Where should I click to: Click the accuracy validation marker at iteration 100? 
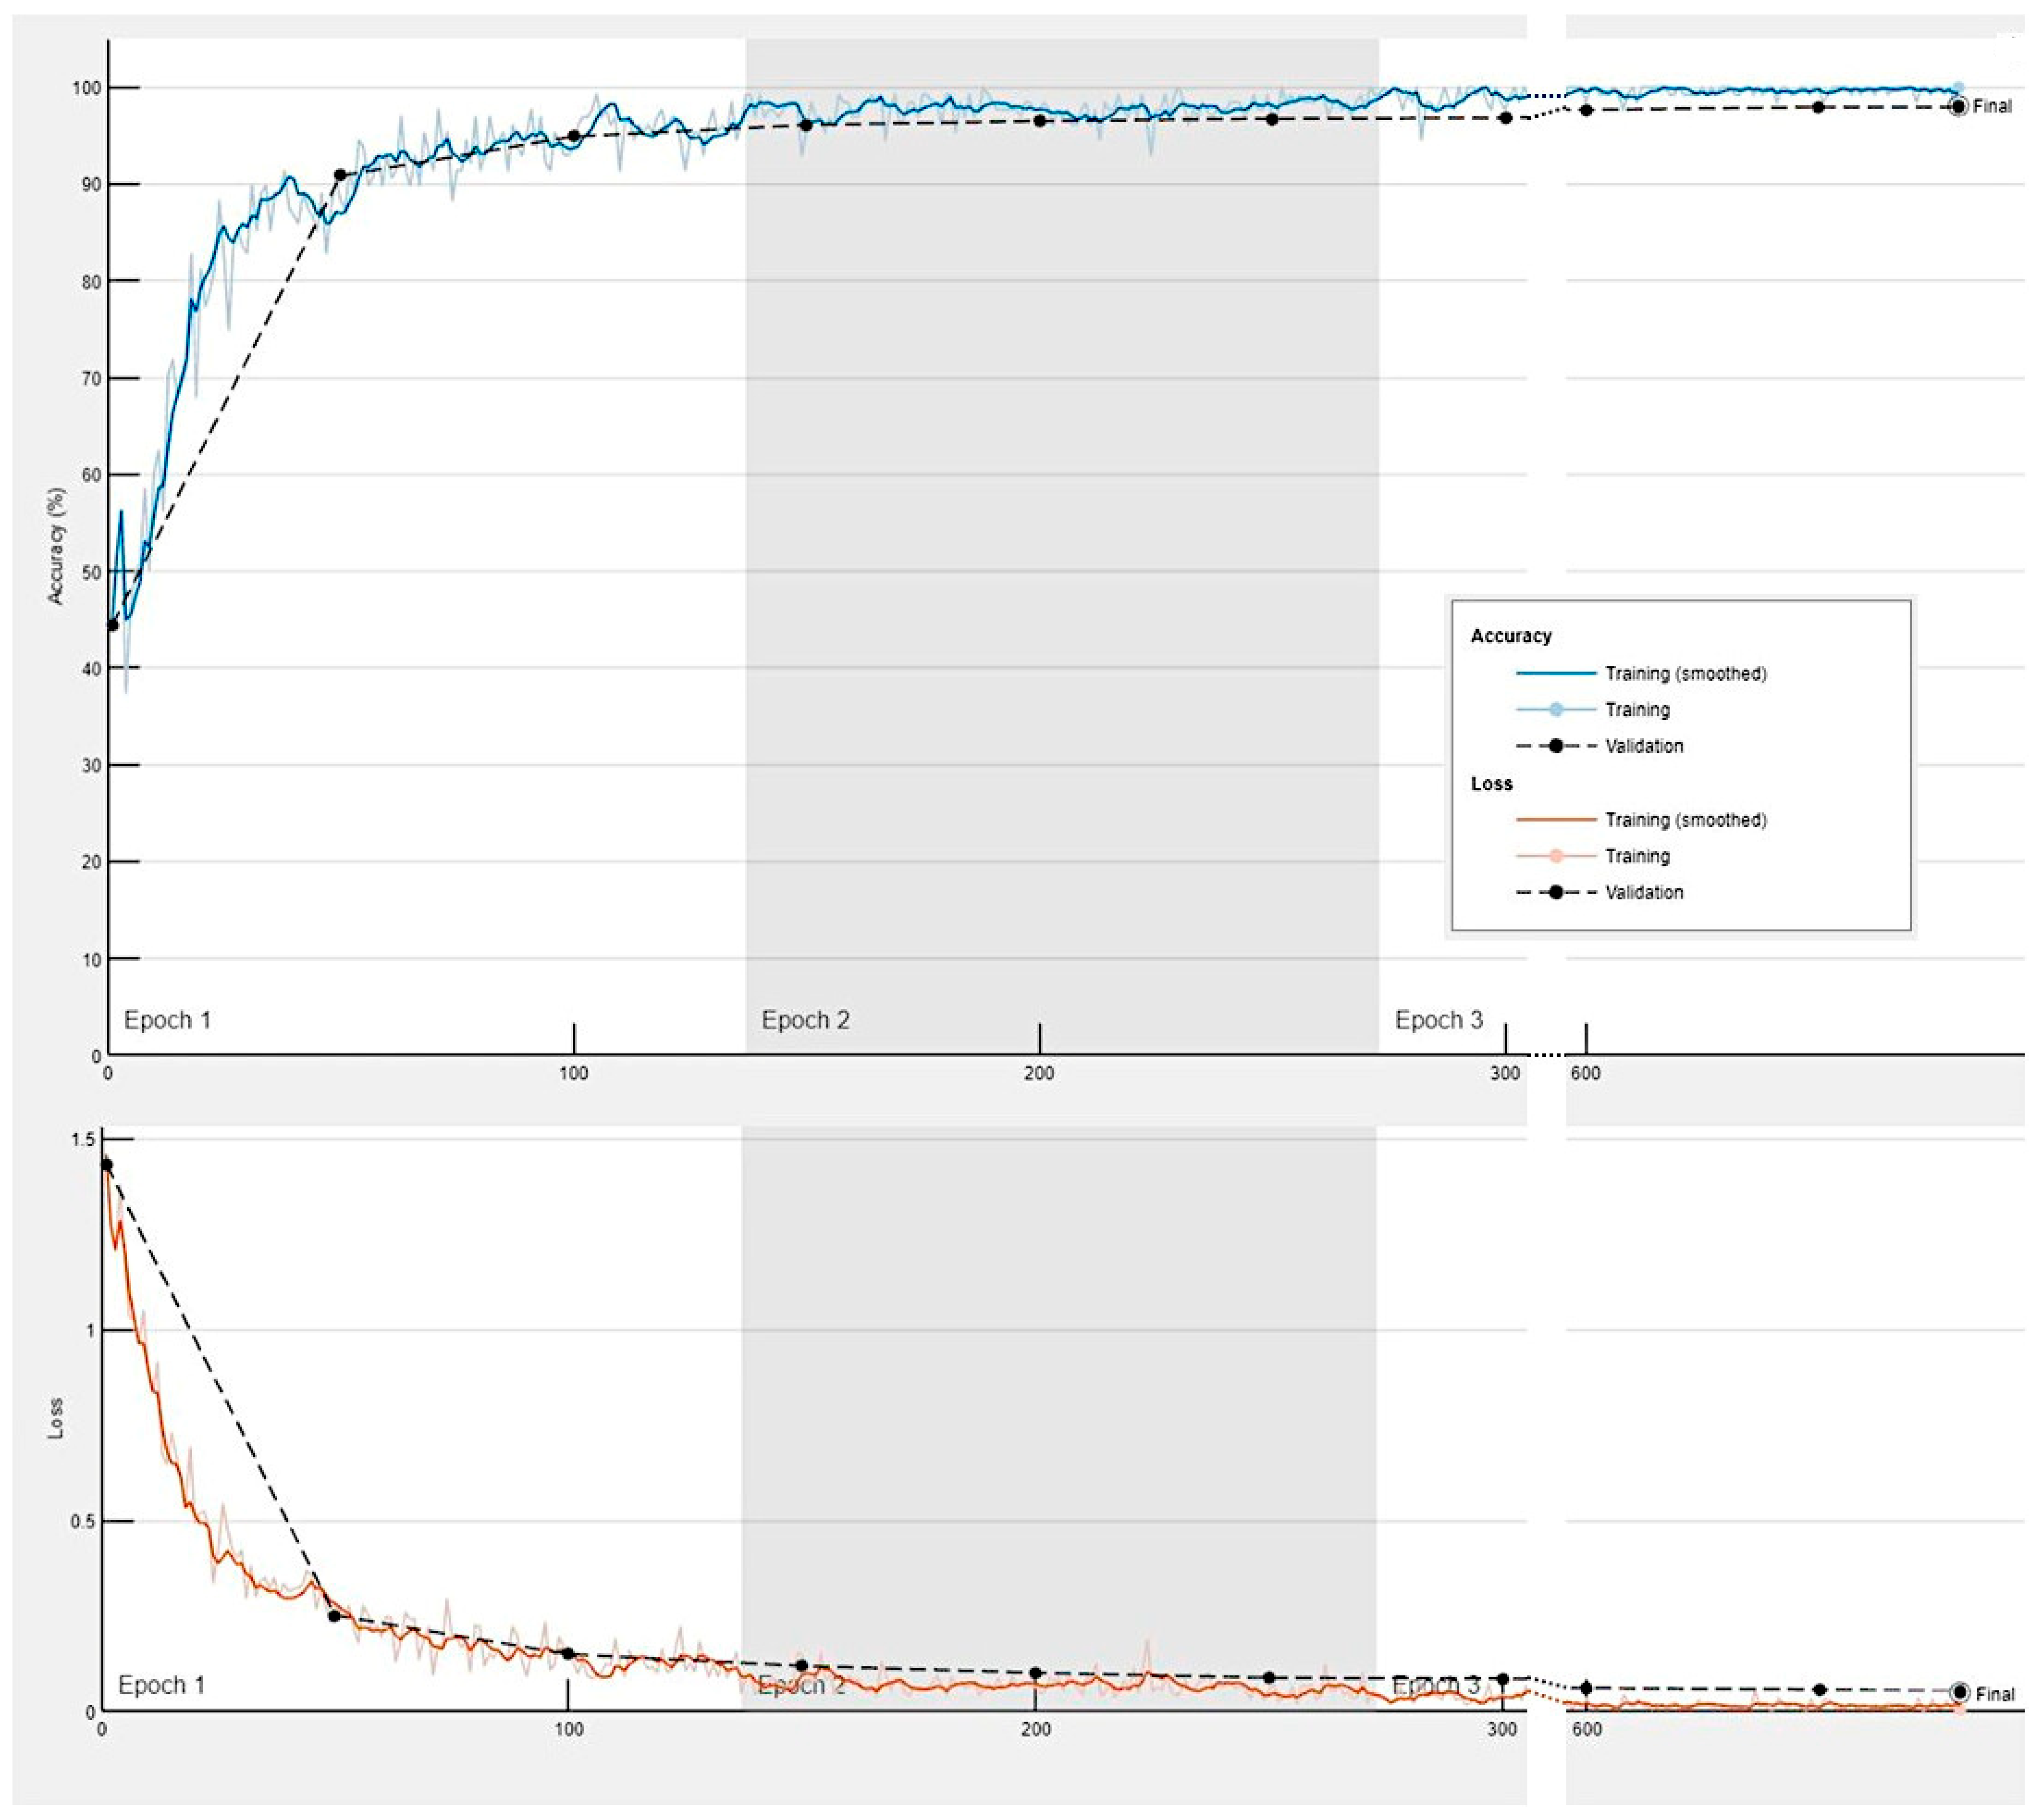click(x=574, y=136)
